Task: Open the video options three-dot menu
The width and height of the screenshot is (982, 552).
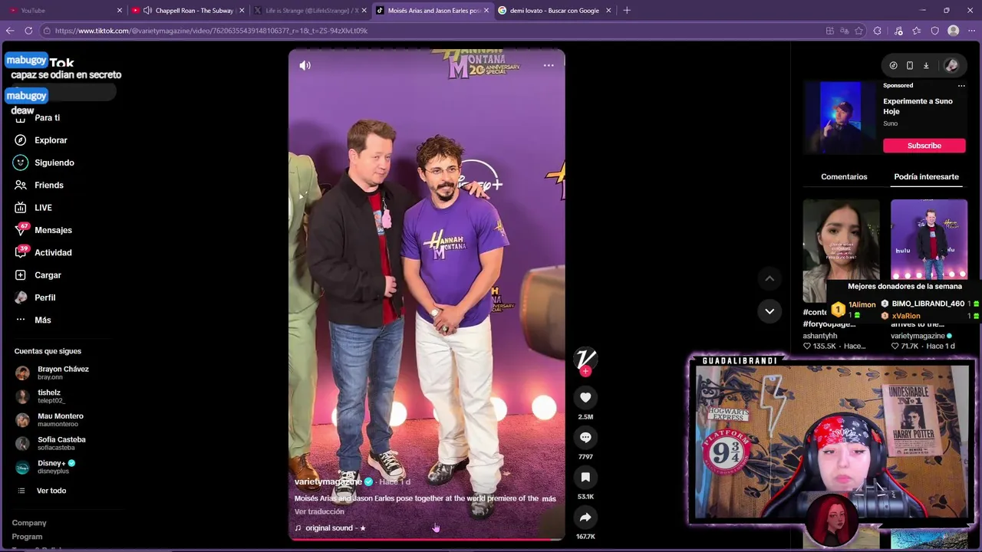Action: 549,66
